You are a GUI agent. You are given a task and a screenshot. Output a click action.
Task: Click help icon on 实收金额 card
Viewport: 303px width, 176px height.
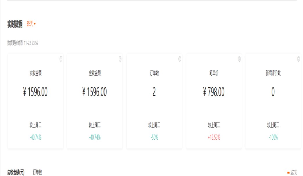(61, 59)
